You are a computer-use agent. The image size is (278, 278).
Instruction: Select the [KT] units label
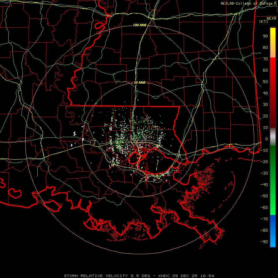[x=264, y=21]
